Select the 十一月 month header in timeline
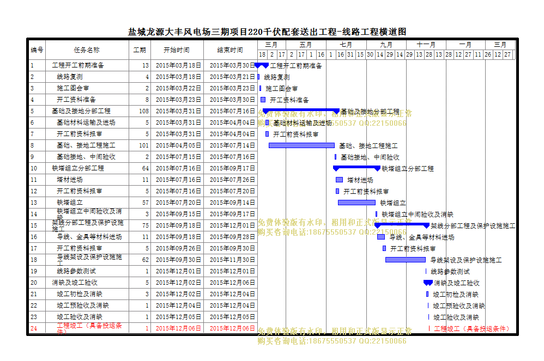The width and height of the screenshot is (544, 361). (x=426, y=45)
